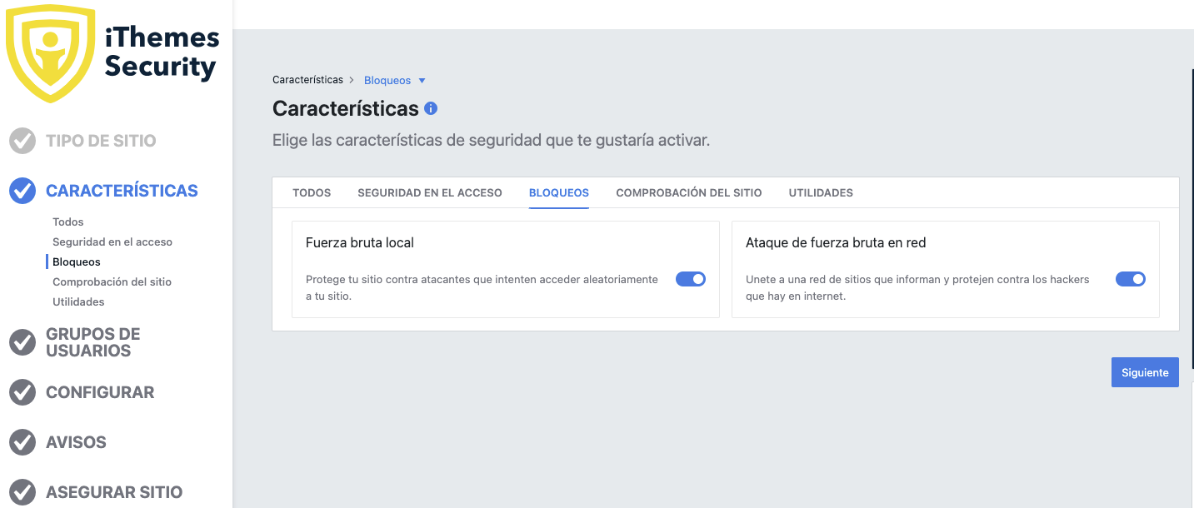Click the info icon beside Características heading
Screen dimensions: 1194x508
click(431, 108)
